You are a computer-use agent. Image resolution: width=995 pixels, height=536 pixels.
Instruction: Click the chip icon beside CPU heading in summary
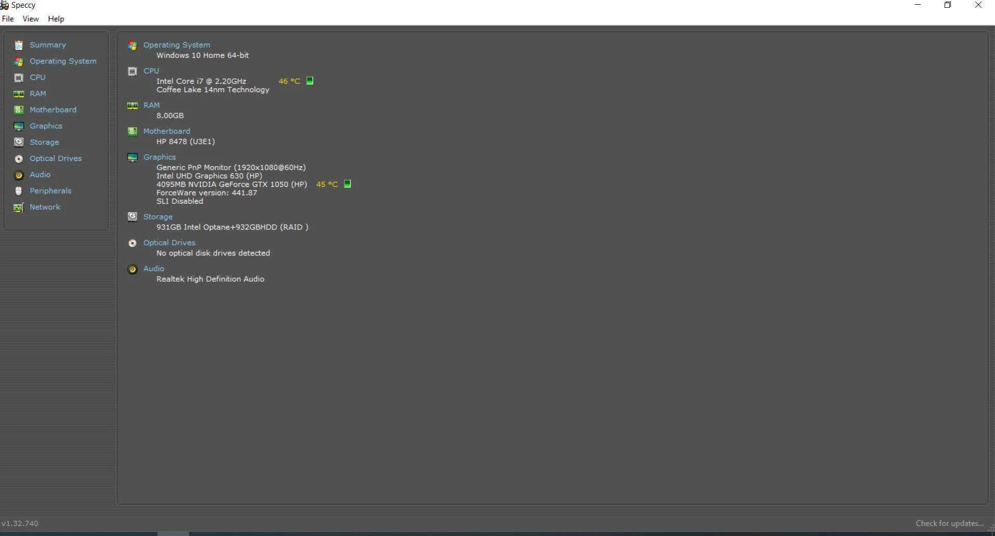[x=132, y=72]
